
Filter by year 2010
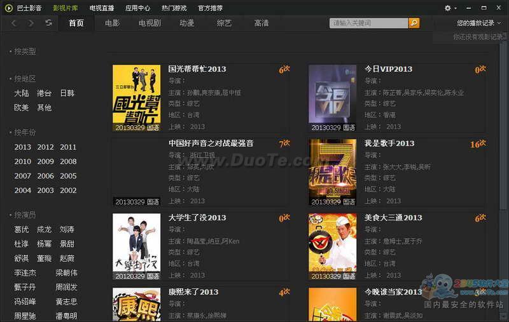(x=23, y=161)
